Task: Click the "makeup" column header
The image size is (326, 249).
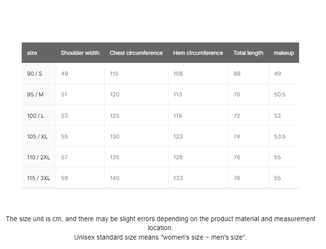Action: point(284,53)
